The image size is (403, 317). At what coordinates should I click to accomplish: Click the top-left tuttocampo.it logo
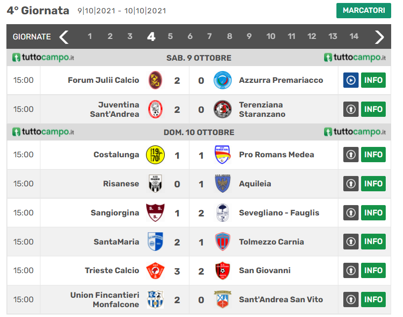(43, 58)
